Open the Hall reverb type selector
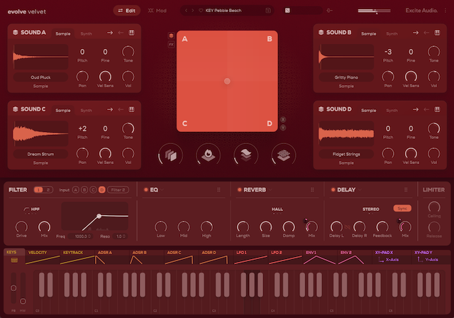This screenshot has height=318, width=454. 277,209
